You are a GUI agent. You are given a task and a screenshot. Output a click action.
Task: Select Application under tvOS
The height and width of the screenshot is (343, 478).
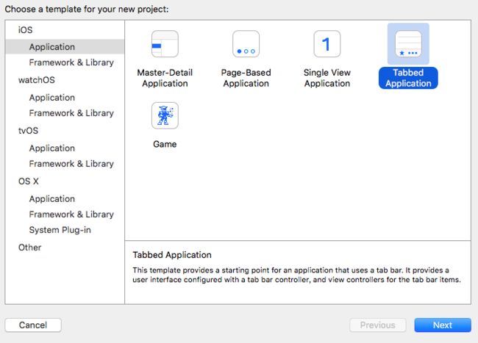pos(51,148)
